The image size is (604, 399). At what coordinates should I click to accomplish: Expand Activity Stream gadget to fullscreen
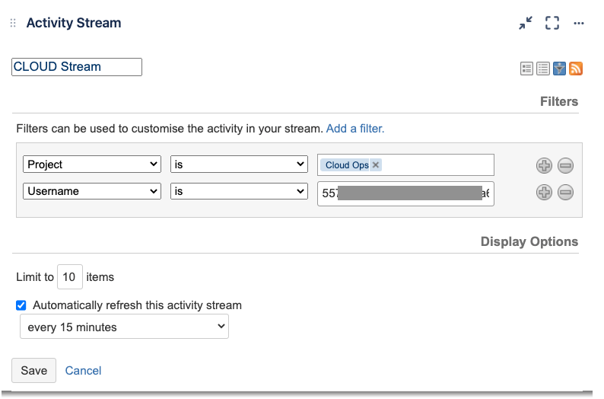[x=552, y=23]
